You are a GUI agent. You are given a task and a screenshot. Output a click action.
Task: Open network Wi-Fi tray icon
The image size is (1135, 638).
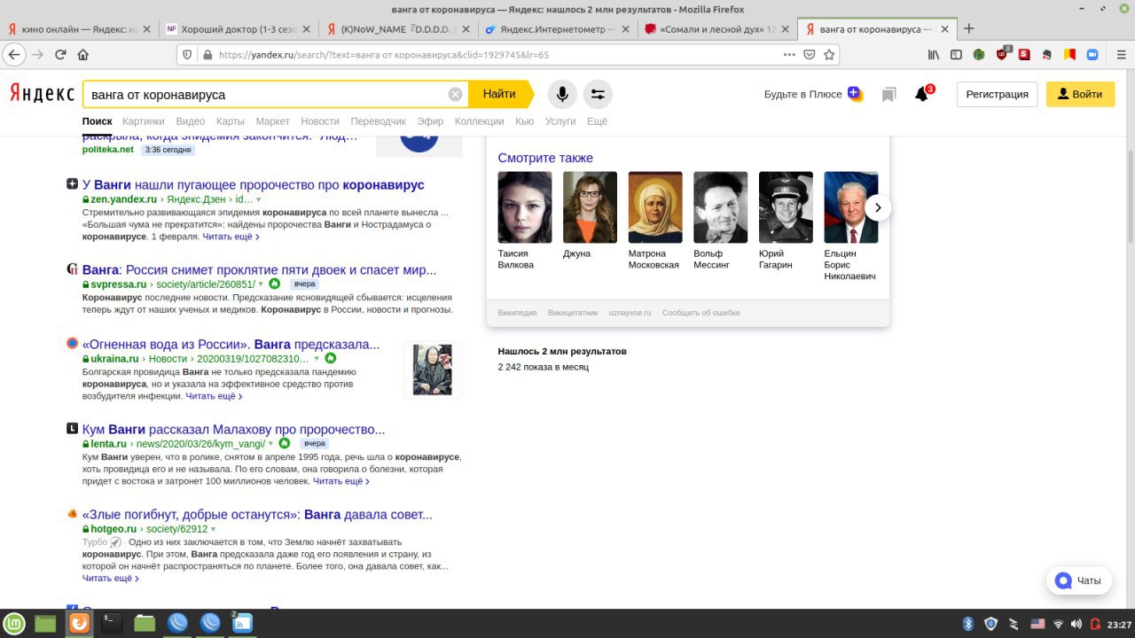pyautogui.click(x=1058, y=624)
